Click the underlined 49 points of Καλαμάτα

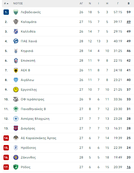point(129,22)
